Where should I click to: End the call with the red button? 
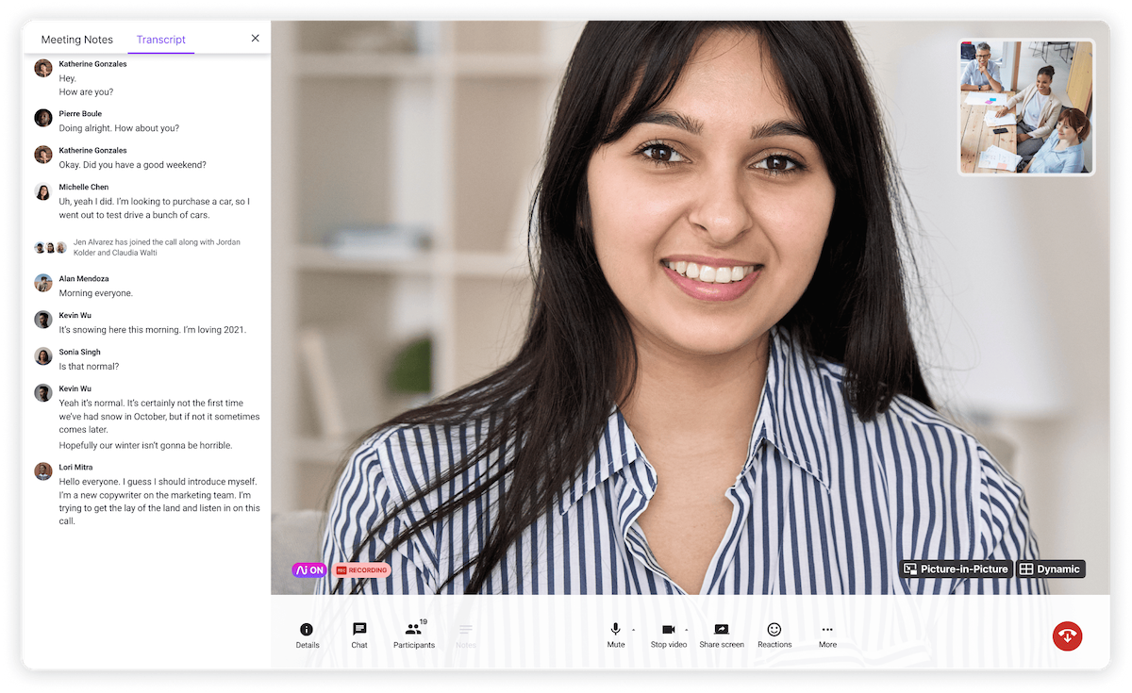[x=1067, y=636]
